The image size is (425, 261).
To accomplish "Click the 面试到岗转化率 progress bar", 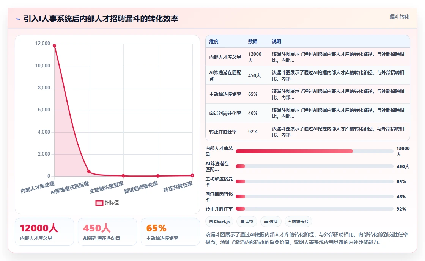I will [315, 197].
